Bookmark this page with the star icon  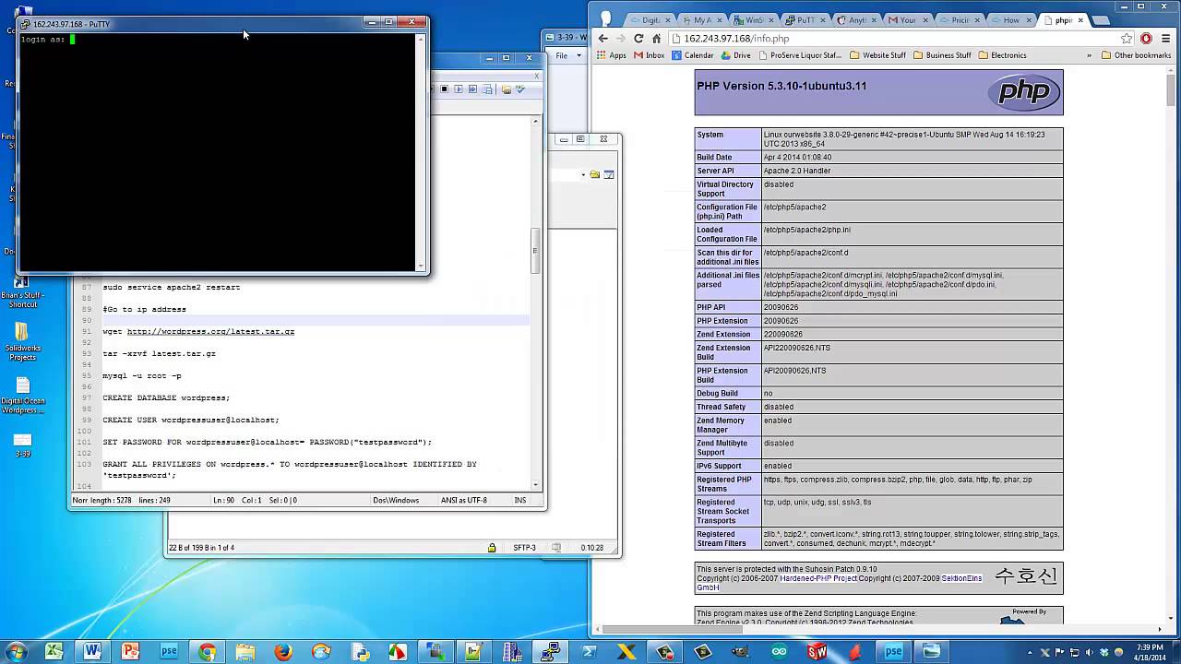point(1127,39)
